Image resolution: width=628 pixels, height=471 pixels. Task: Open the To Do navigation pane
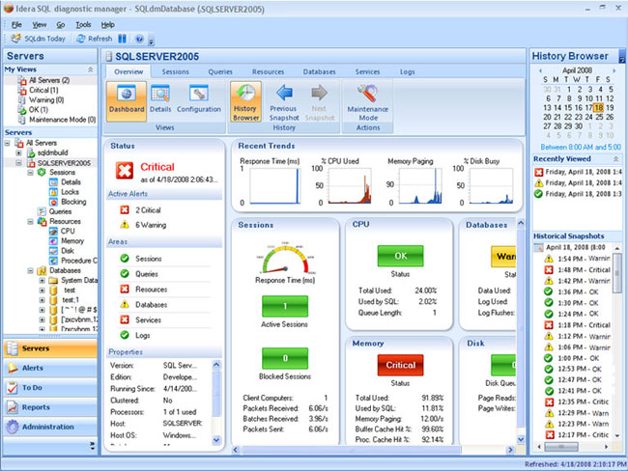click(x=50, y=387)
